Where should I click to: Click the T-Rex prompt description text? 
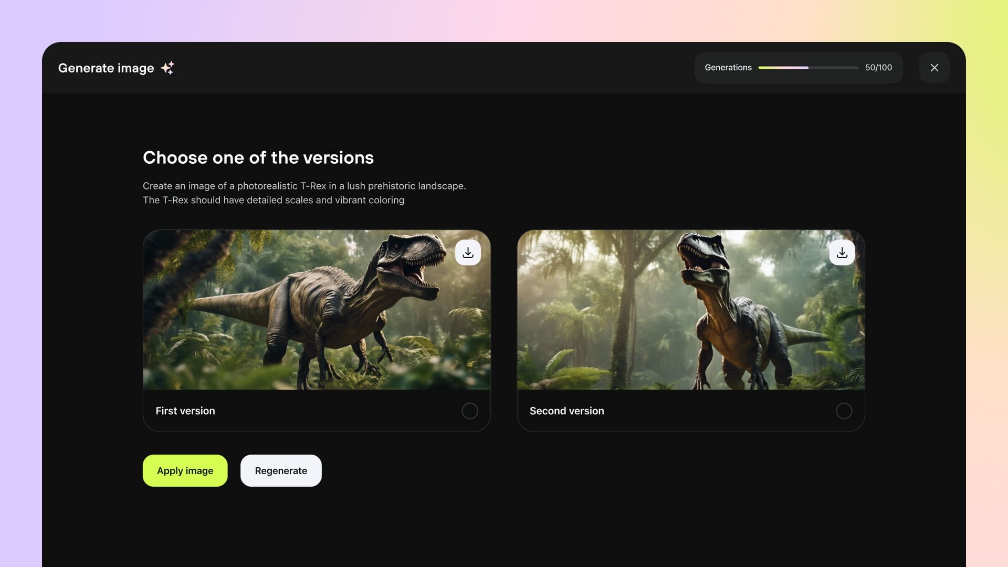304,193
